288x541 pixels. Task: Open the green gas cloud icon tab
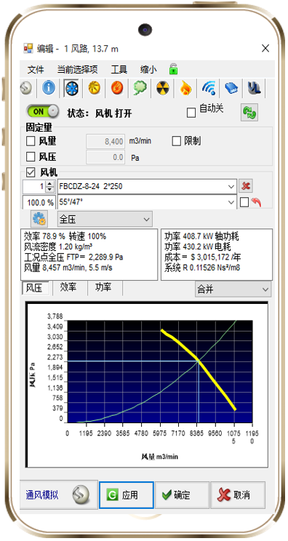(x=140, y=88)
